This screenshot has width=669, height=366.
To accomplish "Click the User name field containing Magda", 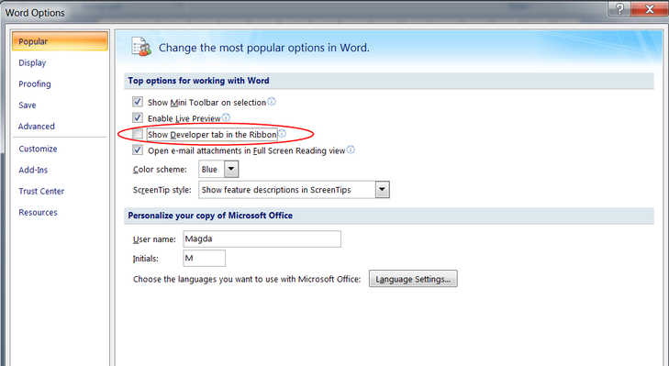I will click(262, 238).
